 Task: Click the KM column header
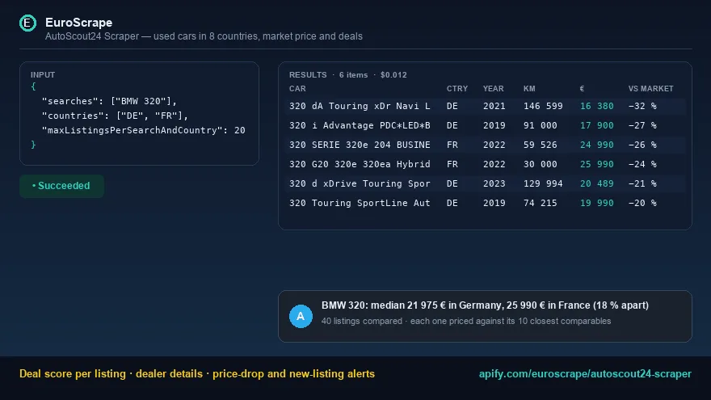[529, 88]
